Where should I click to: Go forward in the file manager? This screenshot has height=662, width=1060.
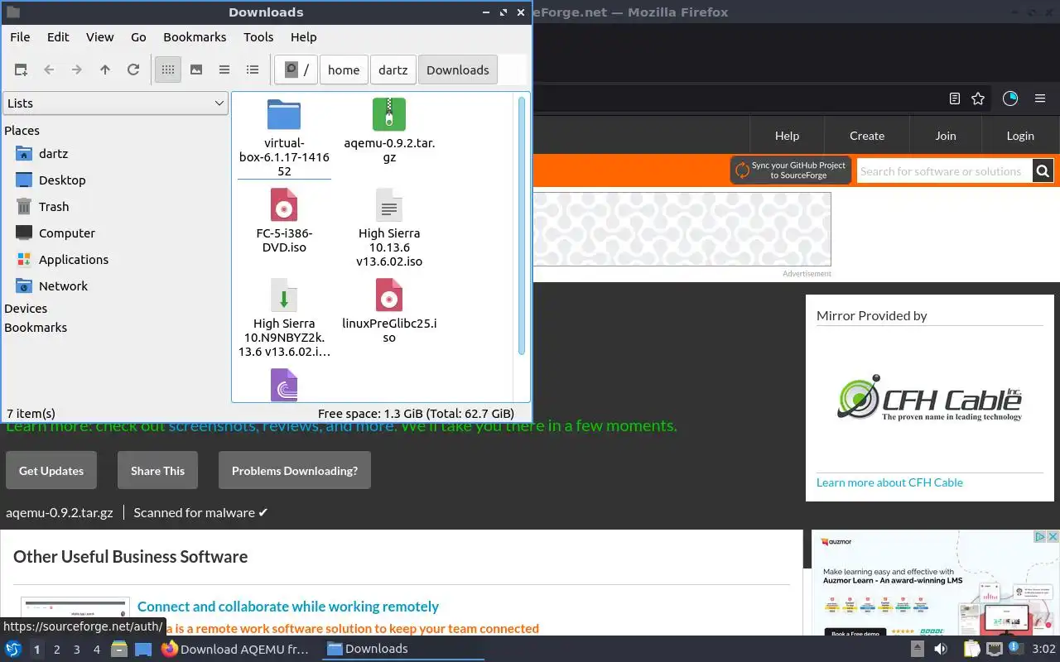coord(77,70)
